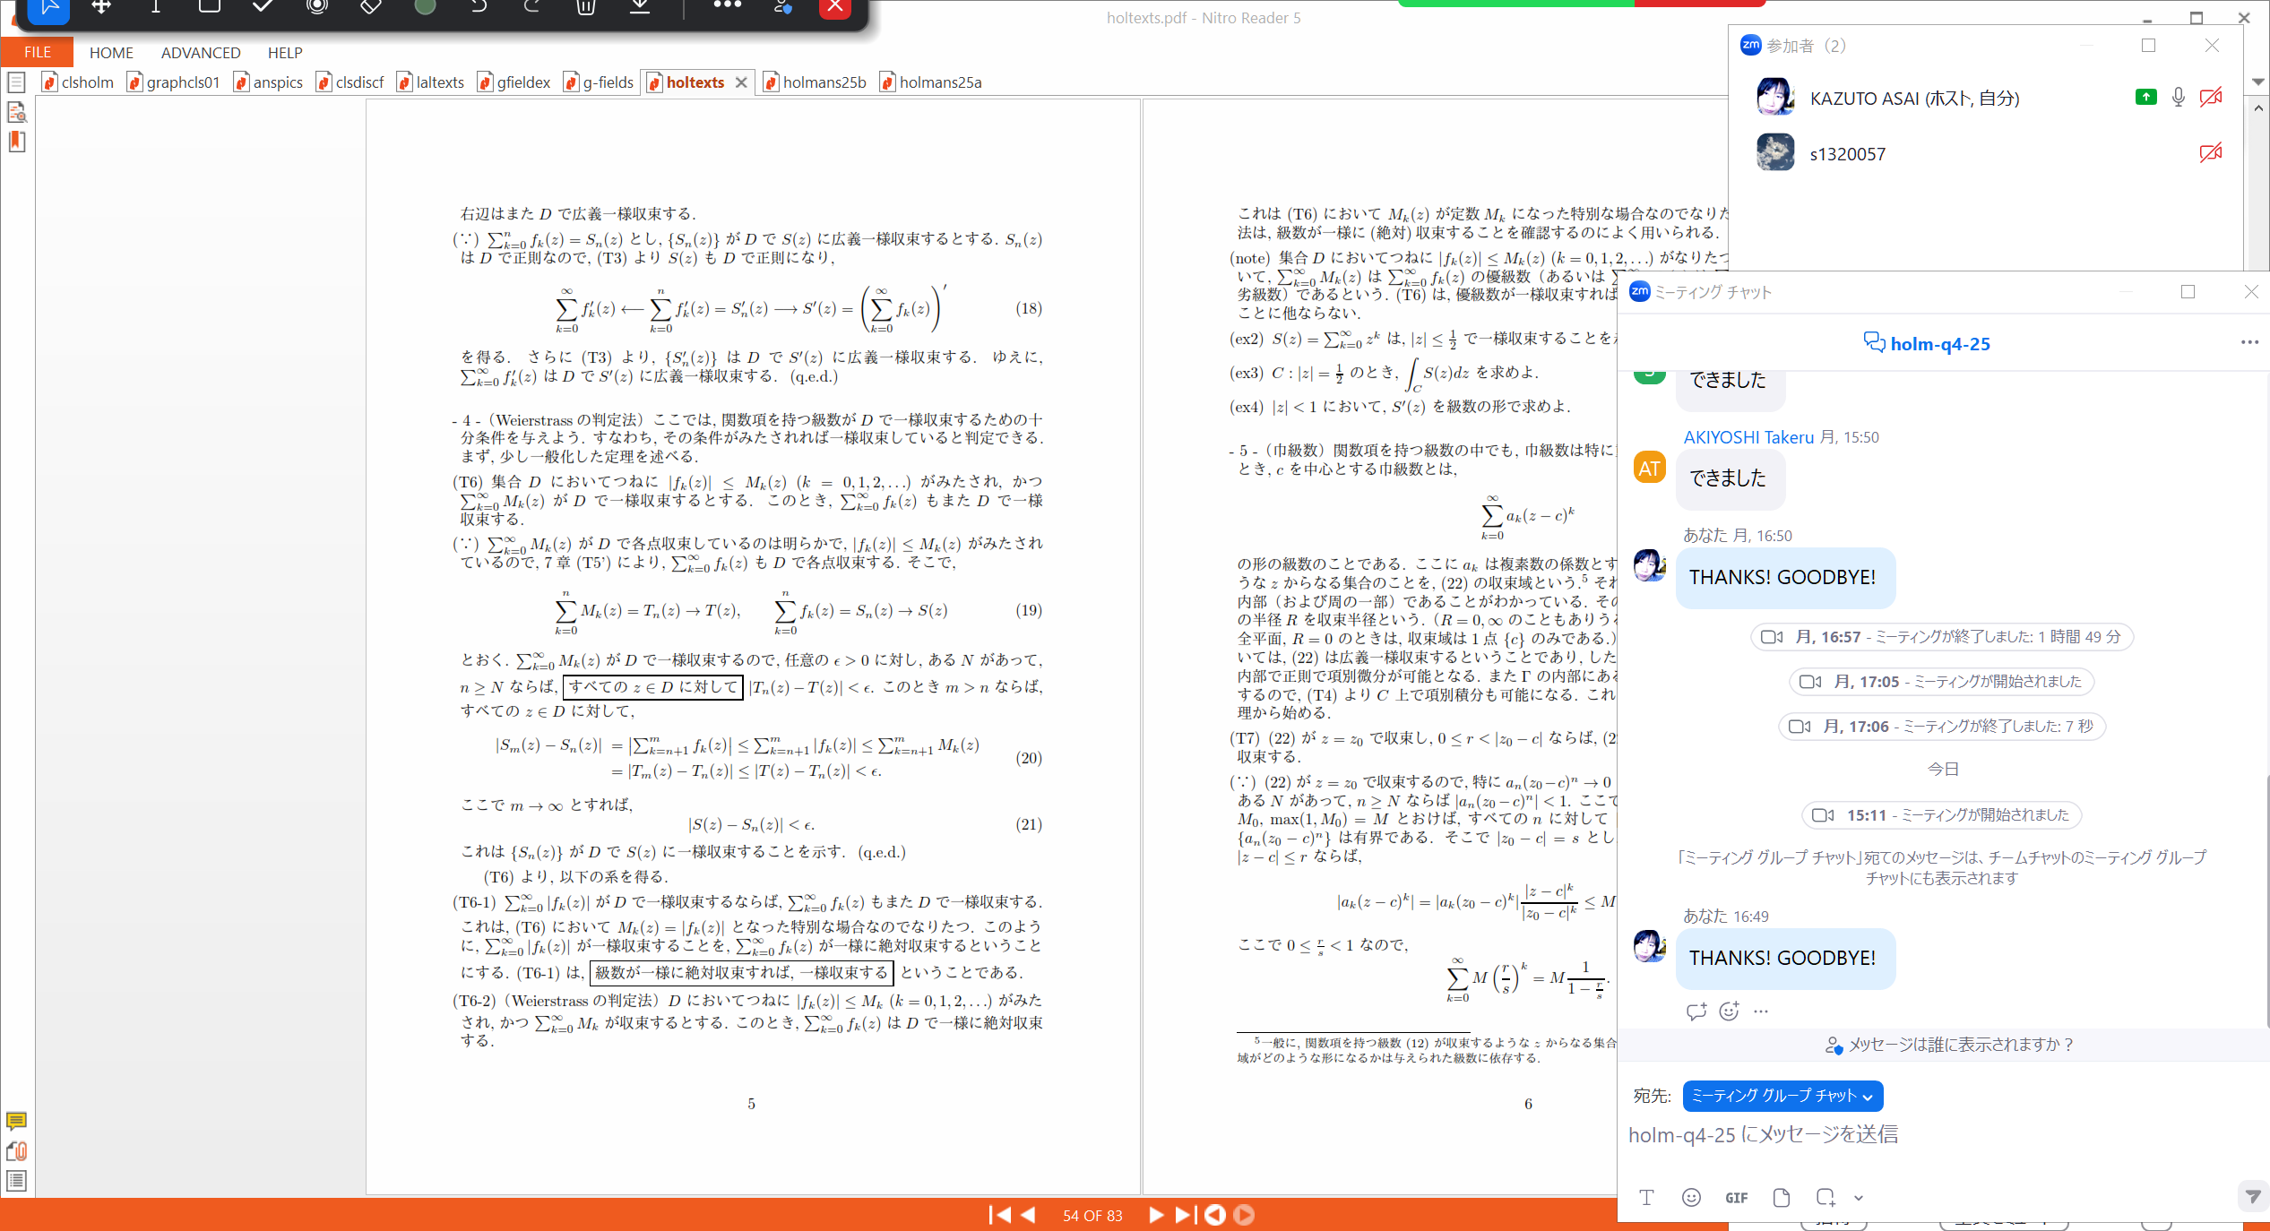Open the ADVANCED ribbon tab
The width and height of the screenshot is (2270, 1231).
201,53
